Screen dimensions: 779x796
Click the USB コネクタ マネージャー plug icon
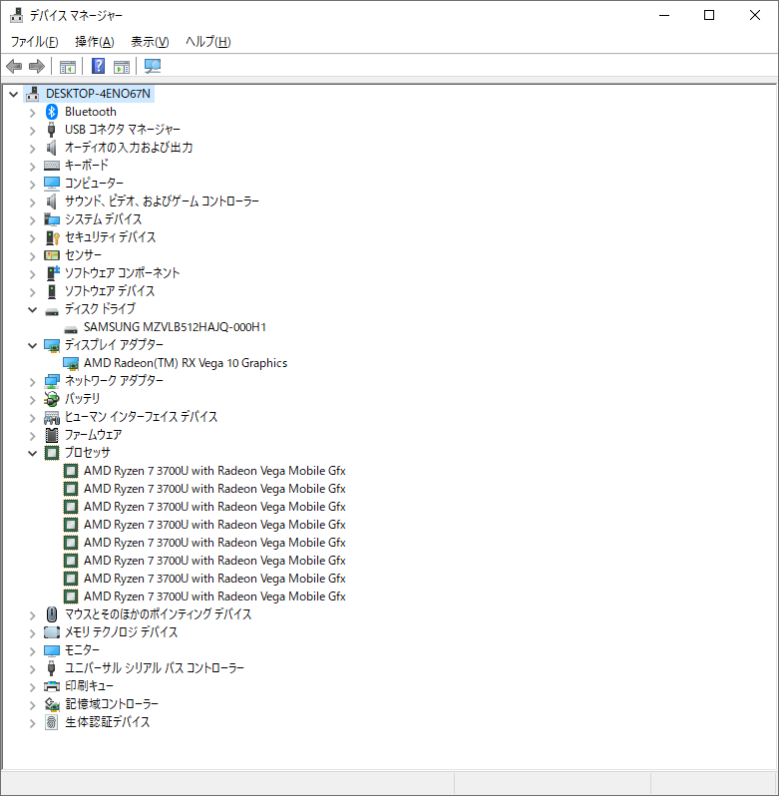click(x=51, y=130)
